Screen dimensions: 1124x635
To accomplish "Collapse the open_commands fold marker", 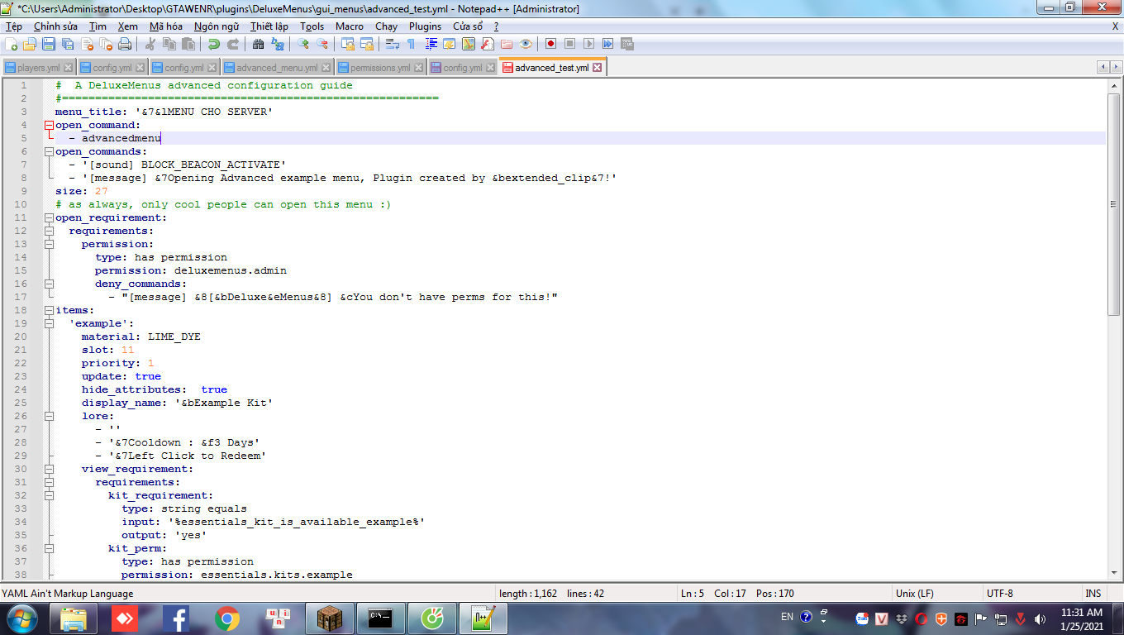I will tap(49, 151).
